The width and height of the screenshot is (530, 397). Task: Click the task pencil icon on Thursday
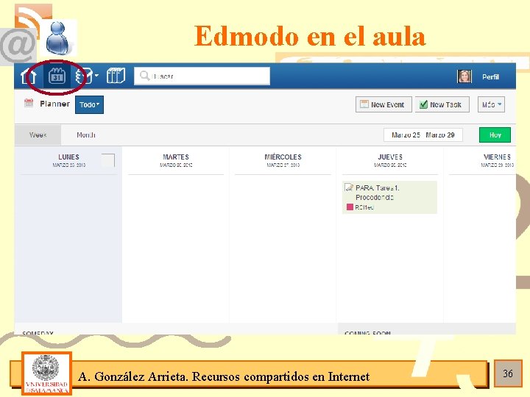[x=349, y=187]
